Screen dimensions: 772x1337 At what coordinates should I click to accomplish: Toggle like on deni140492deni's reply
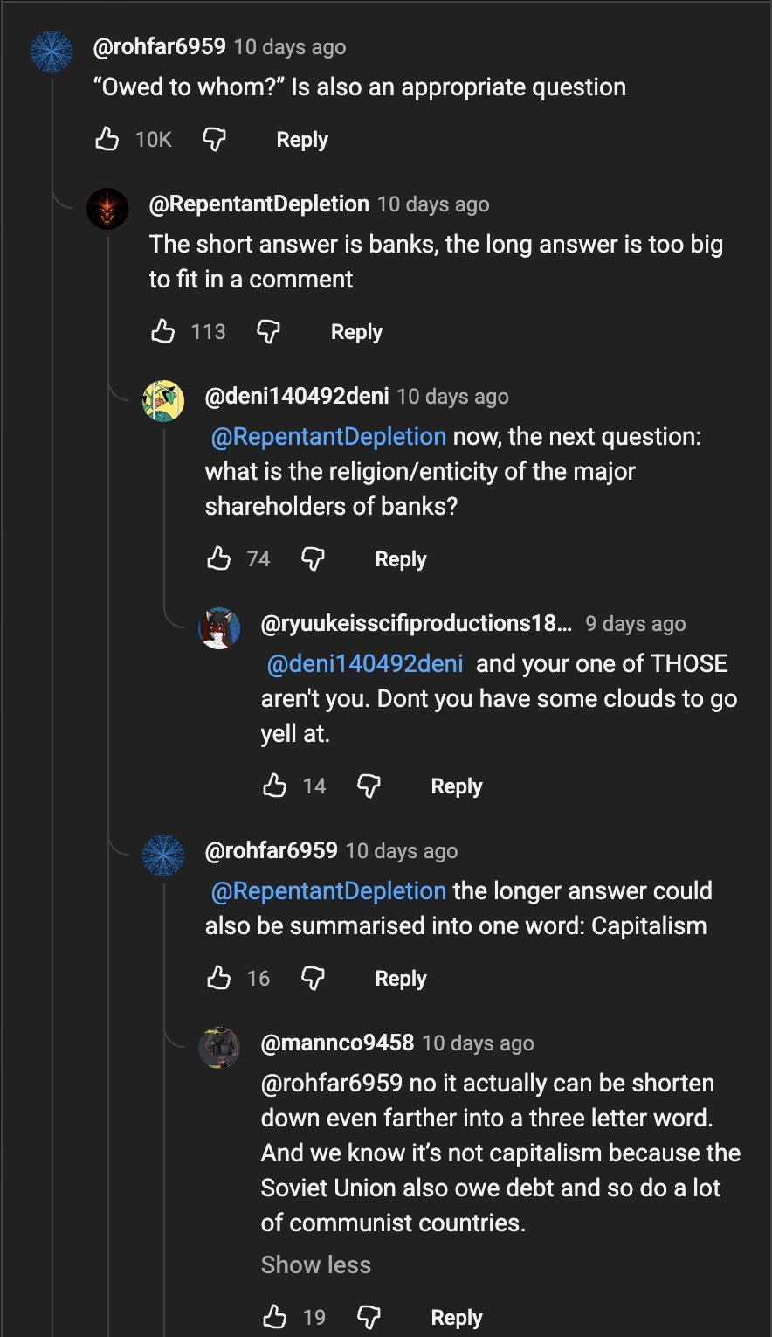[x=218, y=558]
